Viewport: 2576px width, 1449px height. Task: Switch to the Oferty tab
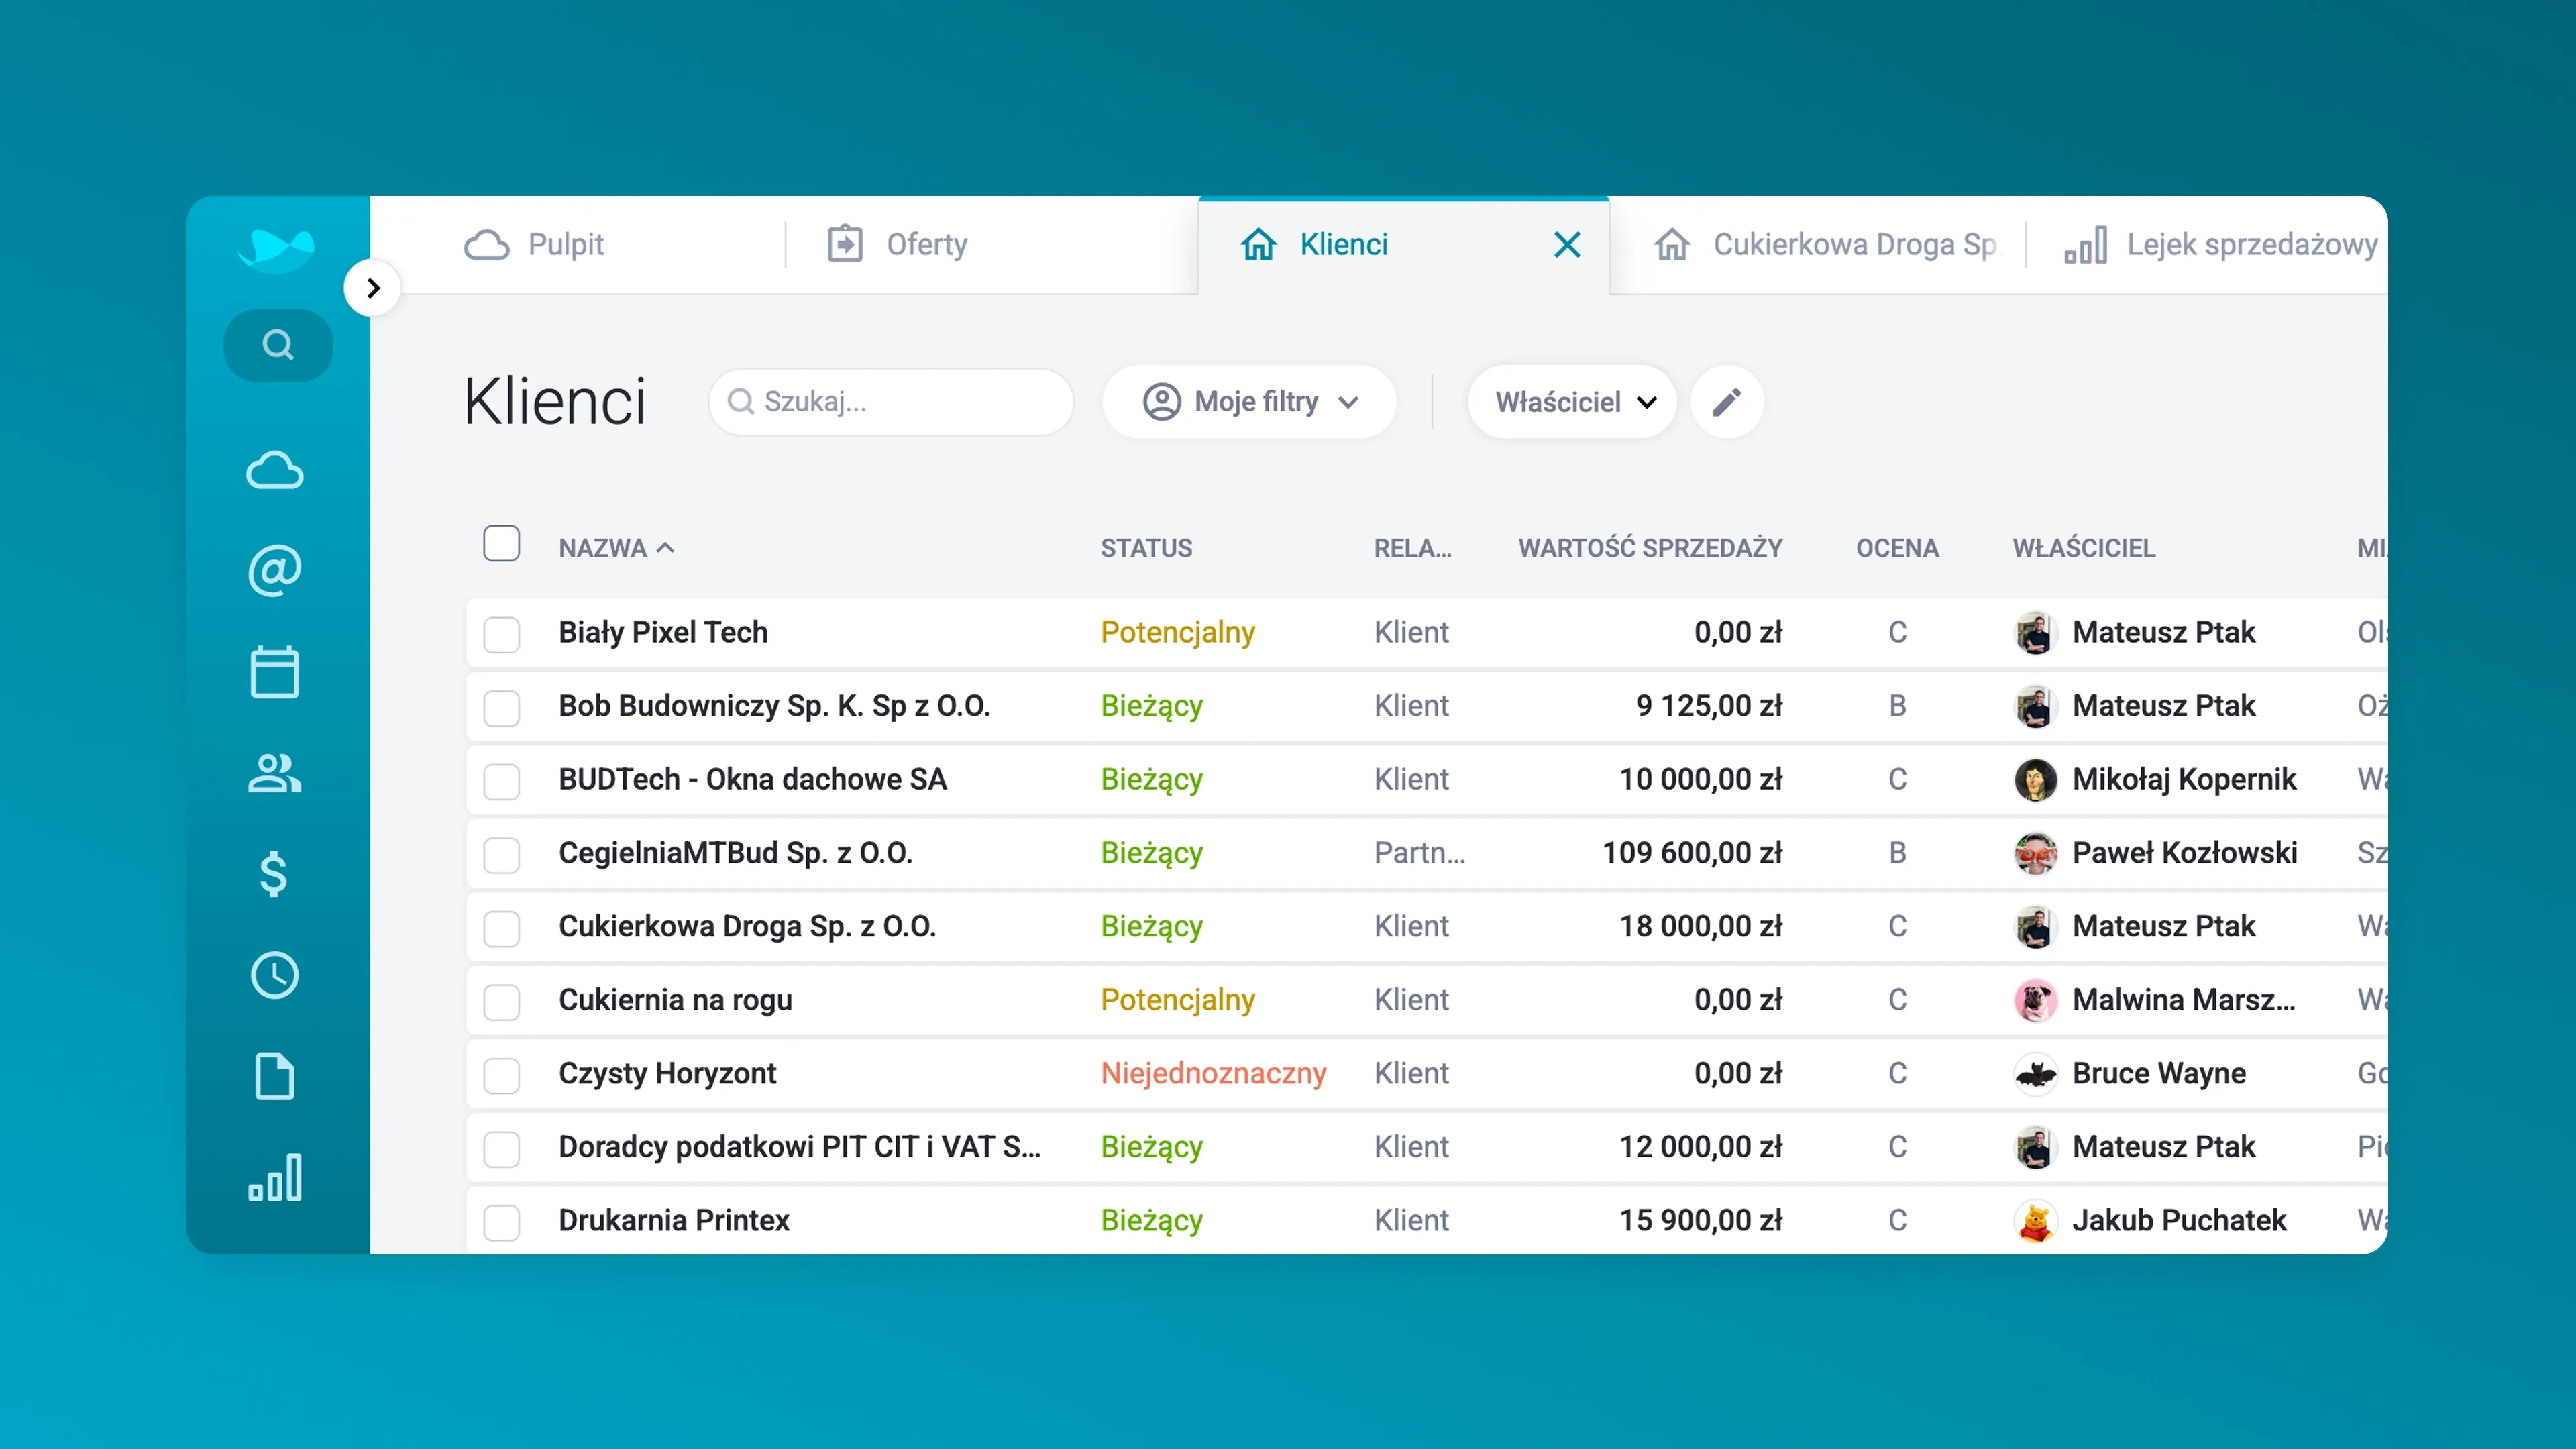point(897,244)
